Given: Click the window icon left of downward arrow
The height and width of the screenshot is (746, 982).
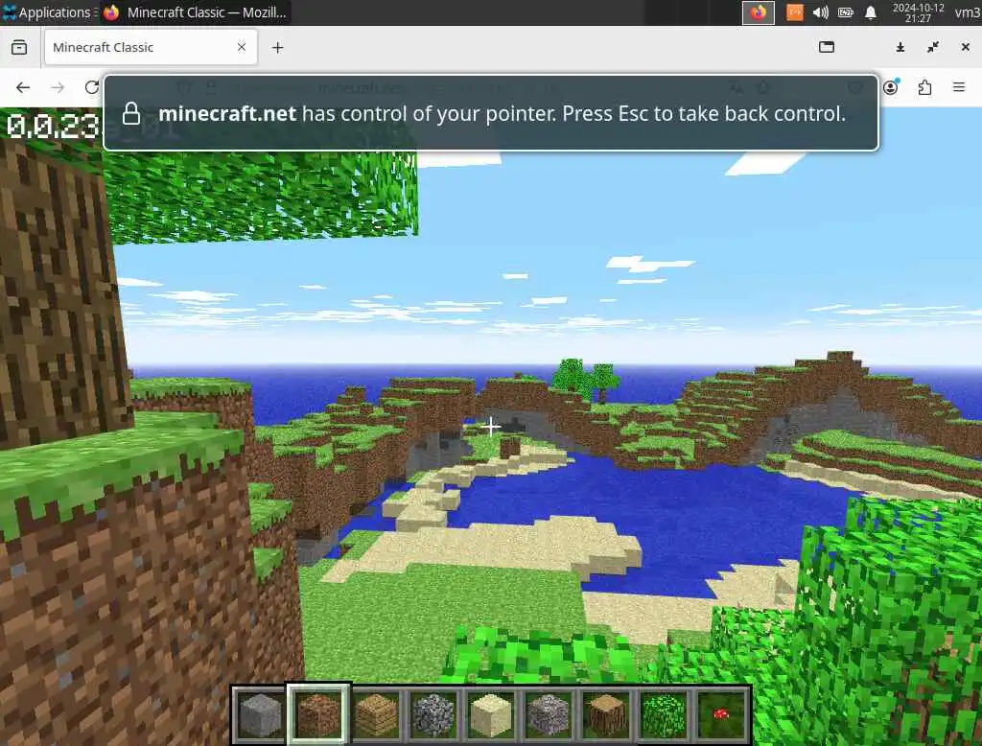Looking at the screenshot, I should (x=827, y=47).
